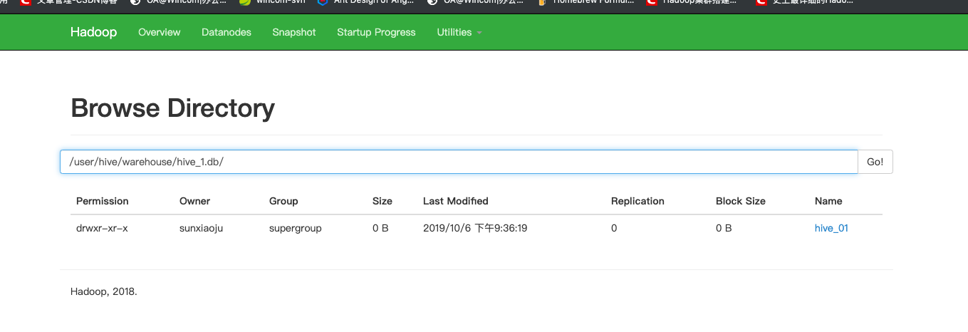Image resolution: width=968 pixels, height=332 pixels.
Task: Open the Ant Design bookmark icon
Action: point(322,2)
